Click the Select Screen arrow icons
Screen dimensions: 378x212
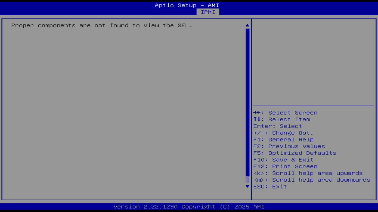pyautogui.click(x=258, y=112)
